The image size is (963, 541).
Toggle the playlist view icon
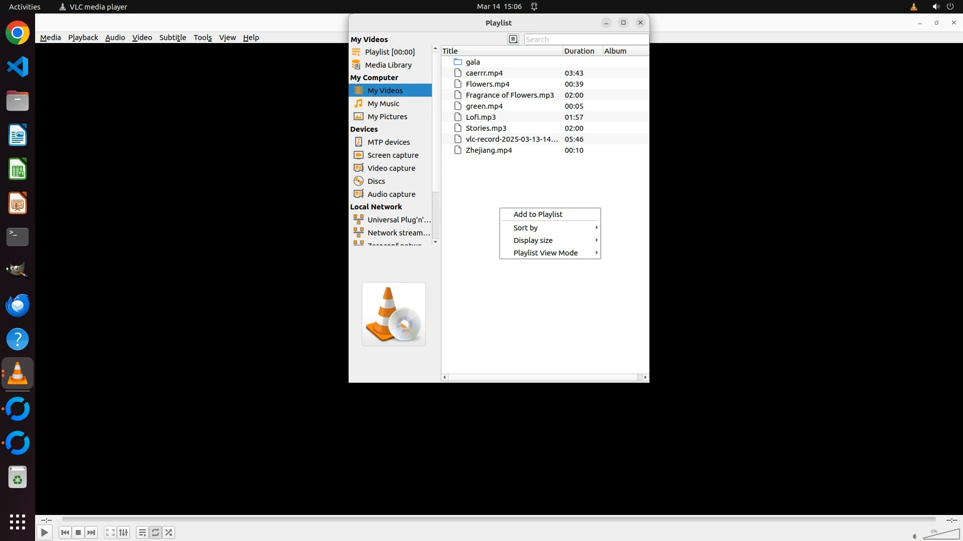click(142, 532)
